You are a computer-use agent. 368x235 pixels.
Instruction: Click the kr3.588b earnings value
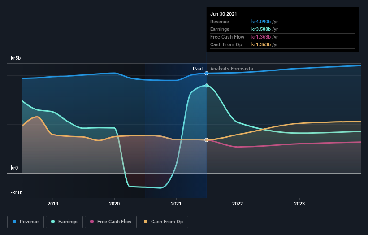(x=261, y=29)
